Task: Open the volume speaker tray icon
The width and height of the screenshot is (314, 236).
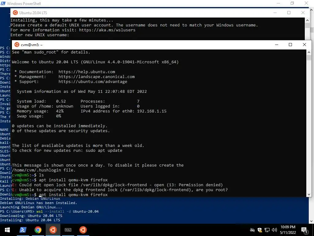Action: point(274,230)
